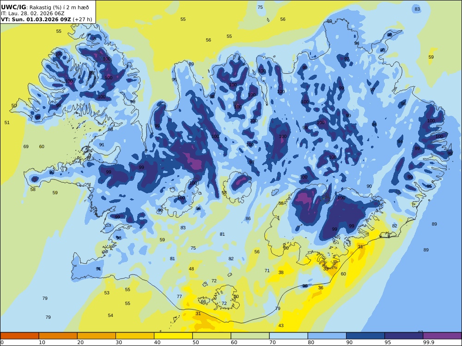
Task: Click the light blue 70–80 legend swatch
Action: [288, 336]
